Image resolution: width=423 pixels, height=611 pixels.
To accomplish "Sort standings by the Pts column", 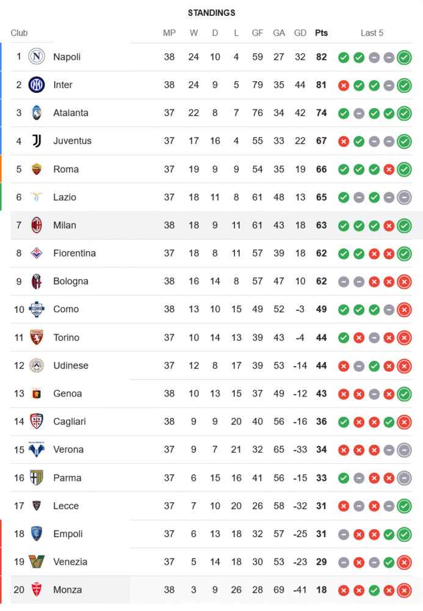I will click(321, 33).
